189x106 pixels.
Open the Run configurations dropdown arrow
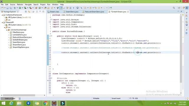22,8
